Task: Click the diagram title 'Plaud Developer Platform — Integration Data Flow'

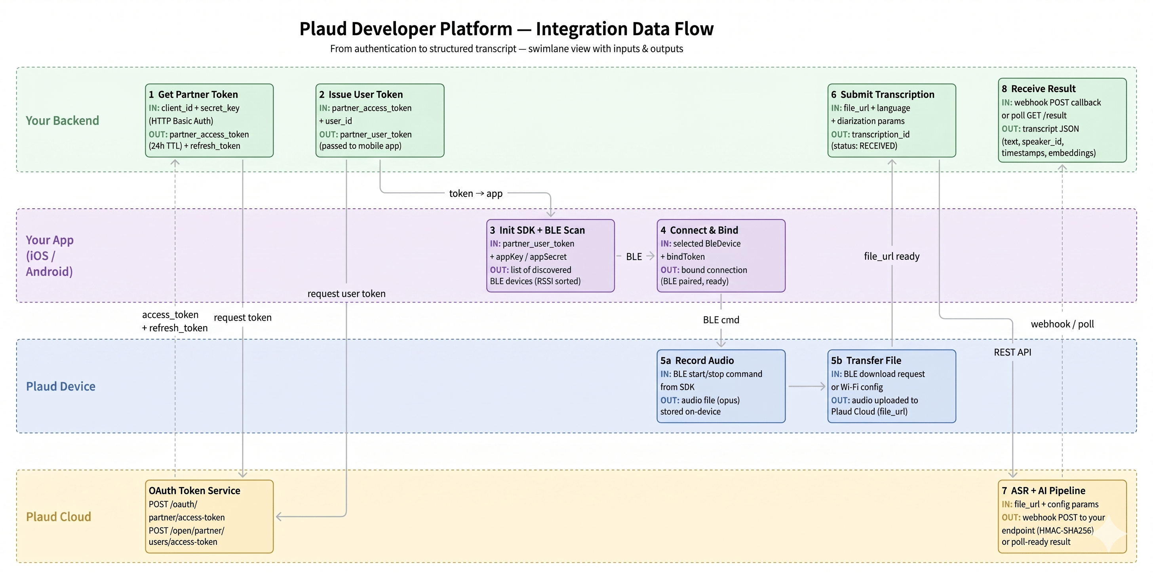Action: pos(506,28)
